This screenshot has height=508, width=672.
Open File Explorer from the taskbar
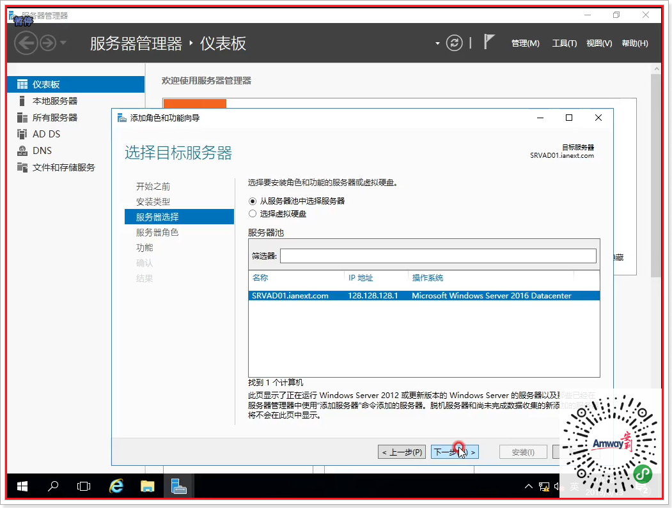pos(148,486)
